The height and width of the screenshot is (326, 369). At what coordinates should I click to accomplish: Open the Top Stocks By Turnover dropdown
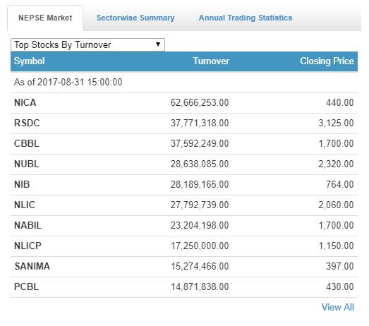[87, 44]
